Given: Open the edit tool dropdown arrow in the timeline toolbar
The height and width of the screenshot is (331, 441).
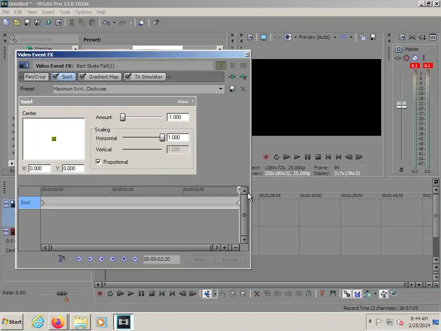Looking at the screenshot, I should pos(215,294).
